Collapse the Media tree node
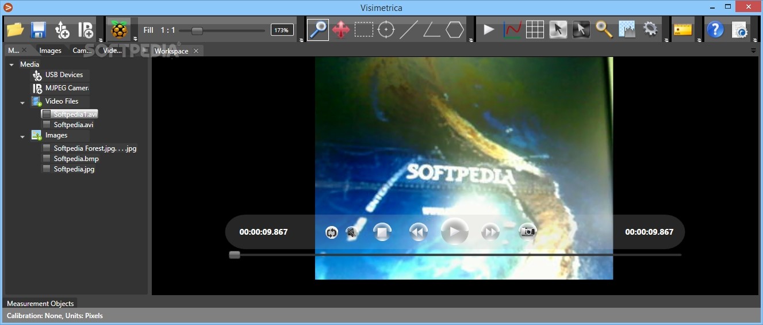The height and width of the screenshot is (325, 763). coord(11,64)
